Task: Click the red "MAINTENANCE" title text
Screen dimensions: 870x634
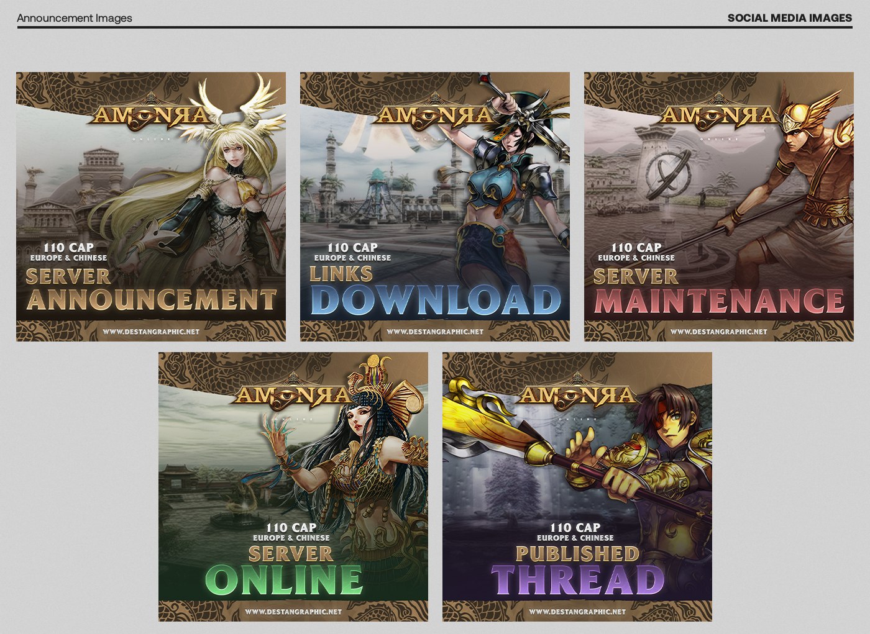Action: (x=719, y=301)
